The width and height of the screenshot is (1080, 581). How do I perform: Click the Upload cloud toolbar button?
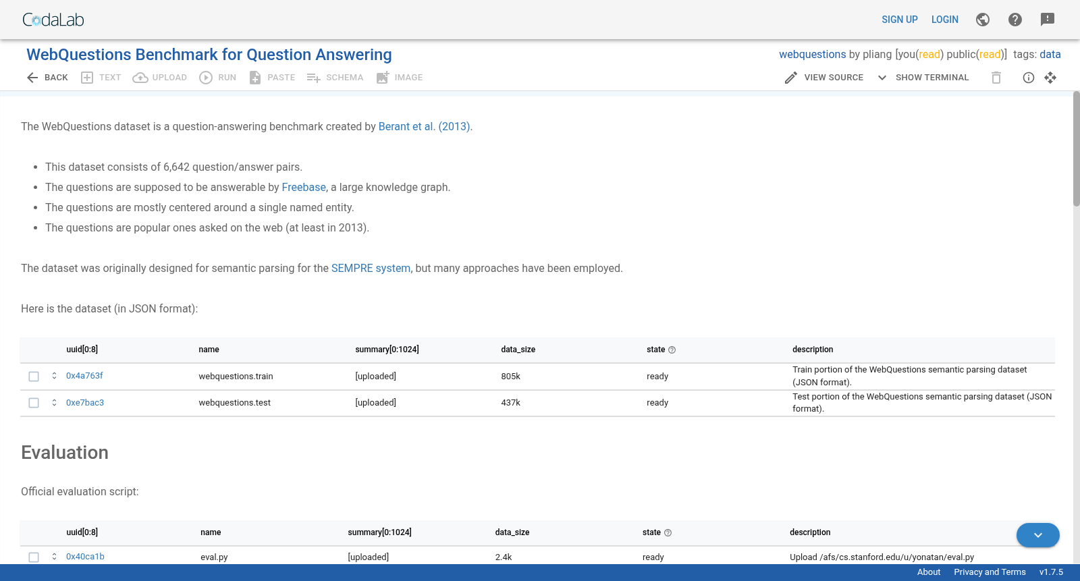tap(160, 78)
